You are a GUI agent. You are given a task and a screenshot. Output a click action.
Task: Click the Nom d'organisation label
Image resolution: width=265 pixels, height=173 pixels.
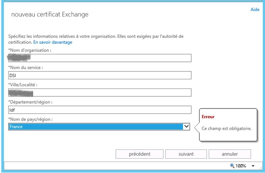30,50
